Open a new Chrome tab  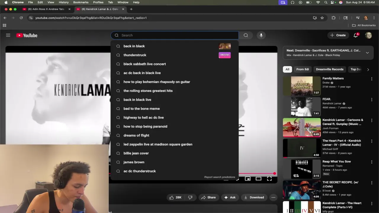coord(131,9)
